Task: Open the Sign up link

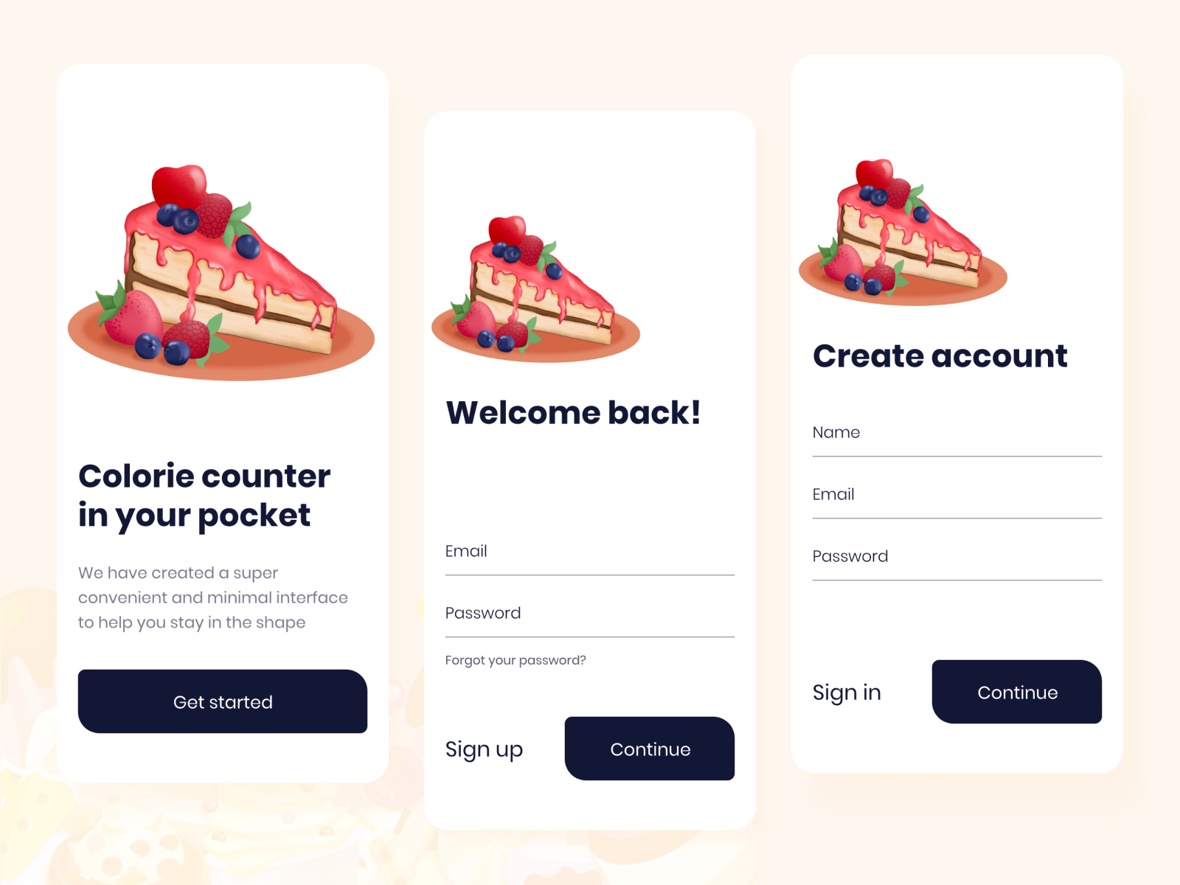Action: pyautogui.click(x=484, y=749)
